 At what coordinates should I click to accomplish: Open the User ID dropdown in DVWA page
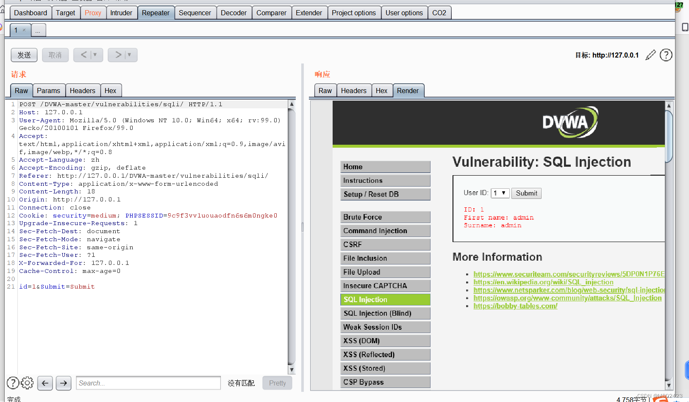coord(500,193)
